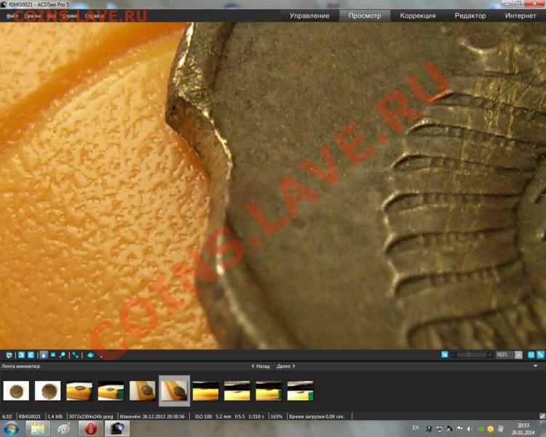Viewport: 546px width, 437px height.
Task: Switch to the Управление mode tab
Action: click(x=309, y=16)
